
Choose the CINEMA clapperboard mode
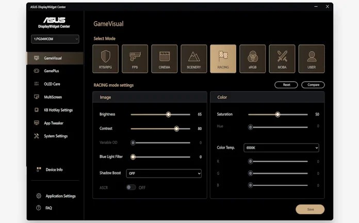(x=164, y=59)
